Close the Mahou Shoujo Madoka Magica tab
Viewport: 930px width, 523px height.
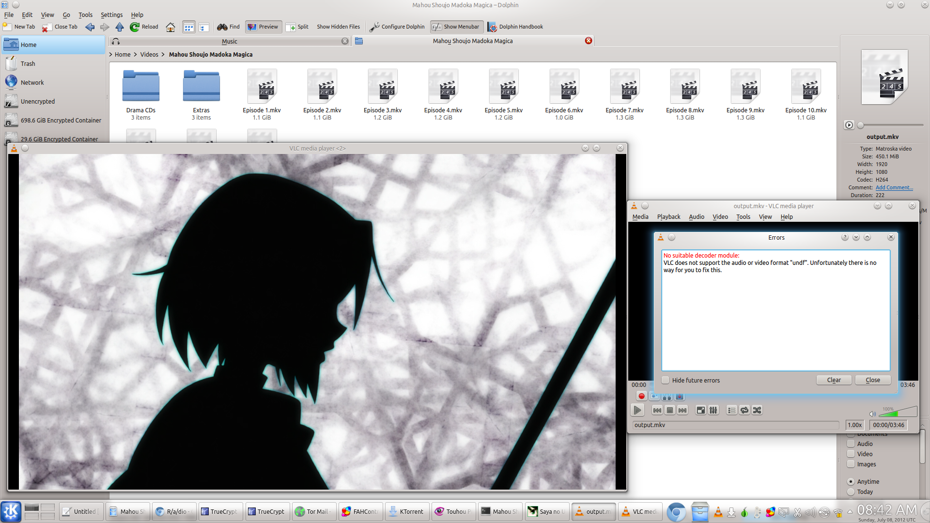click(589, 41)
